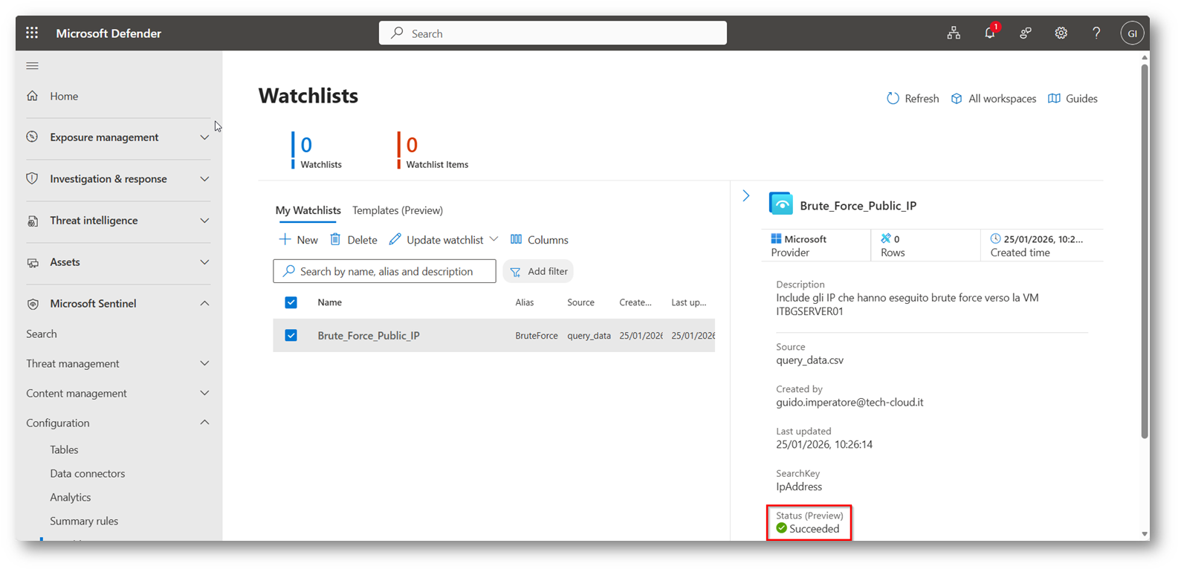Image resolution: width=1181 pixels, height=572 pixels.
Task: Click the Add filter button
Action: [539, 271]
